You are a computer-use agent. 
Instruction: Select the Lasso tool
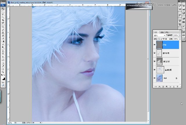coord(3,15)
